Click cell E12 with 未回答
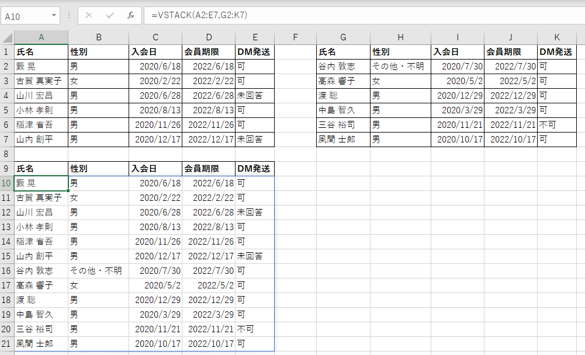This screenshot has height=355, width=585. [x=254, y=213]
